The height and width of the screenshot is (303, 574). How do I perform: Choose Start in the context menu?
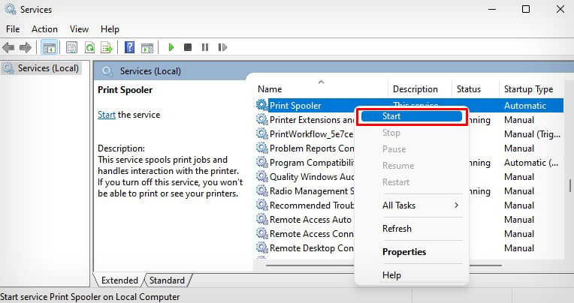pyautogui.click(x=412, y=116)
